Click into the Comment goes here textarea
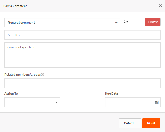The width and height of the screenshot is (165, 132). pyautogui.click(x=82, y=55)
